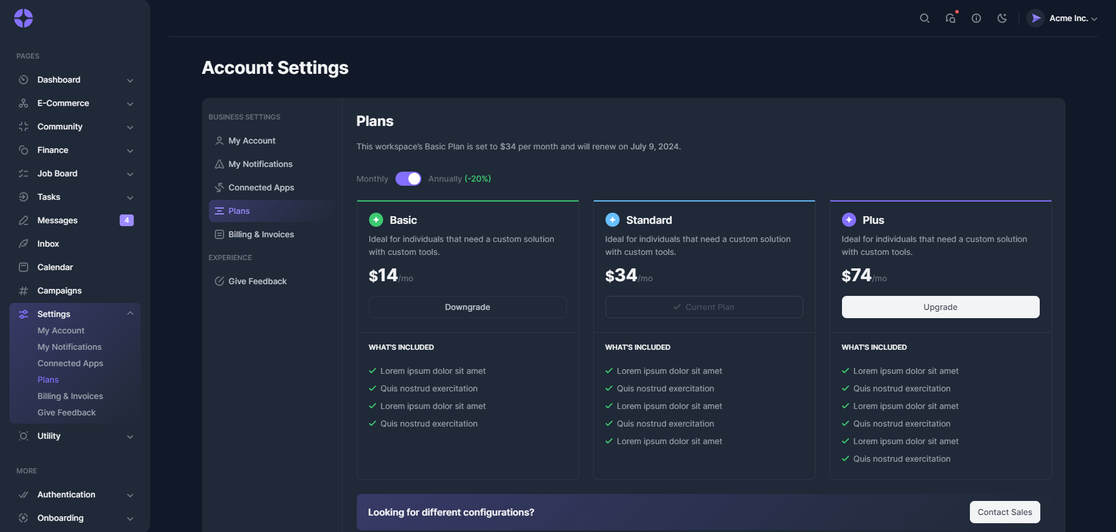Select My Notifications under Settings
Screen dimensions: 1116x532
pyautogui.click(x=69, y=347)
